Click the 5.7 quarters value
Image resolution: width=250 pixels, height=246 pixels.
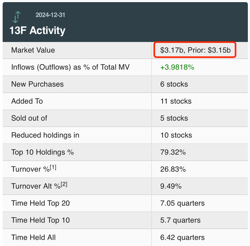point(180,220)
